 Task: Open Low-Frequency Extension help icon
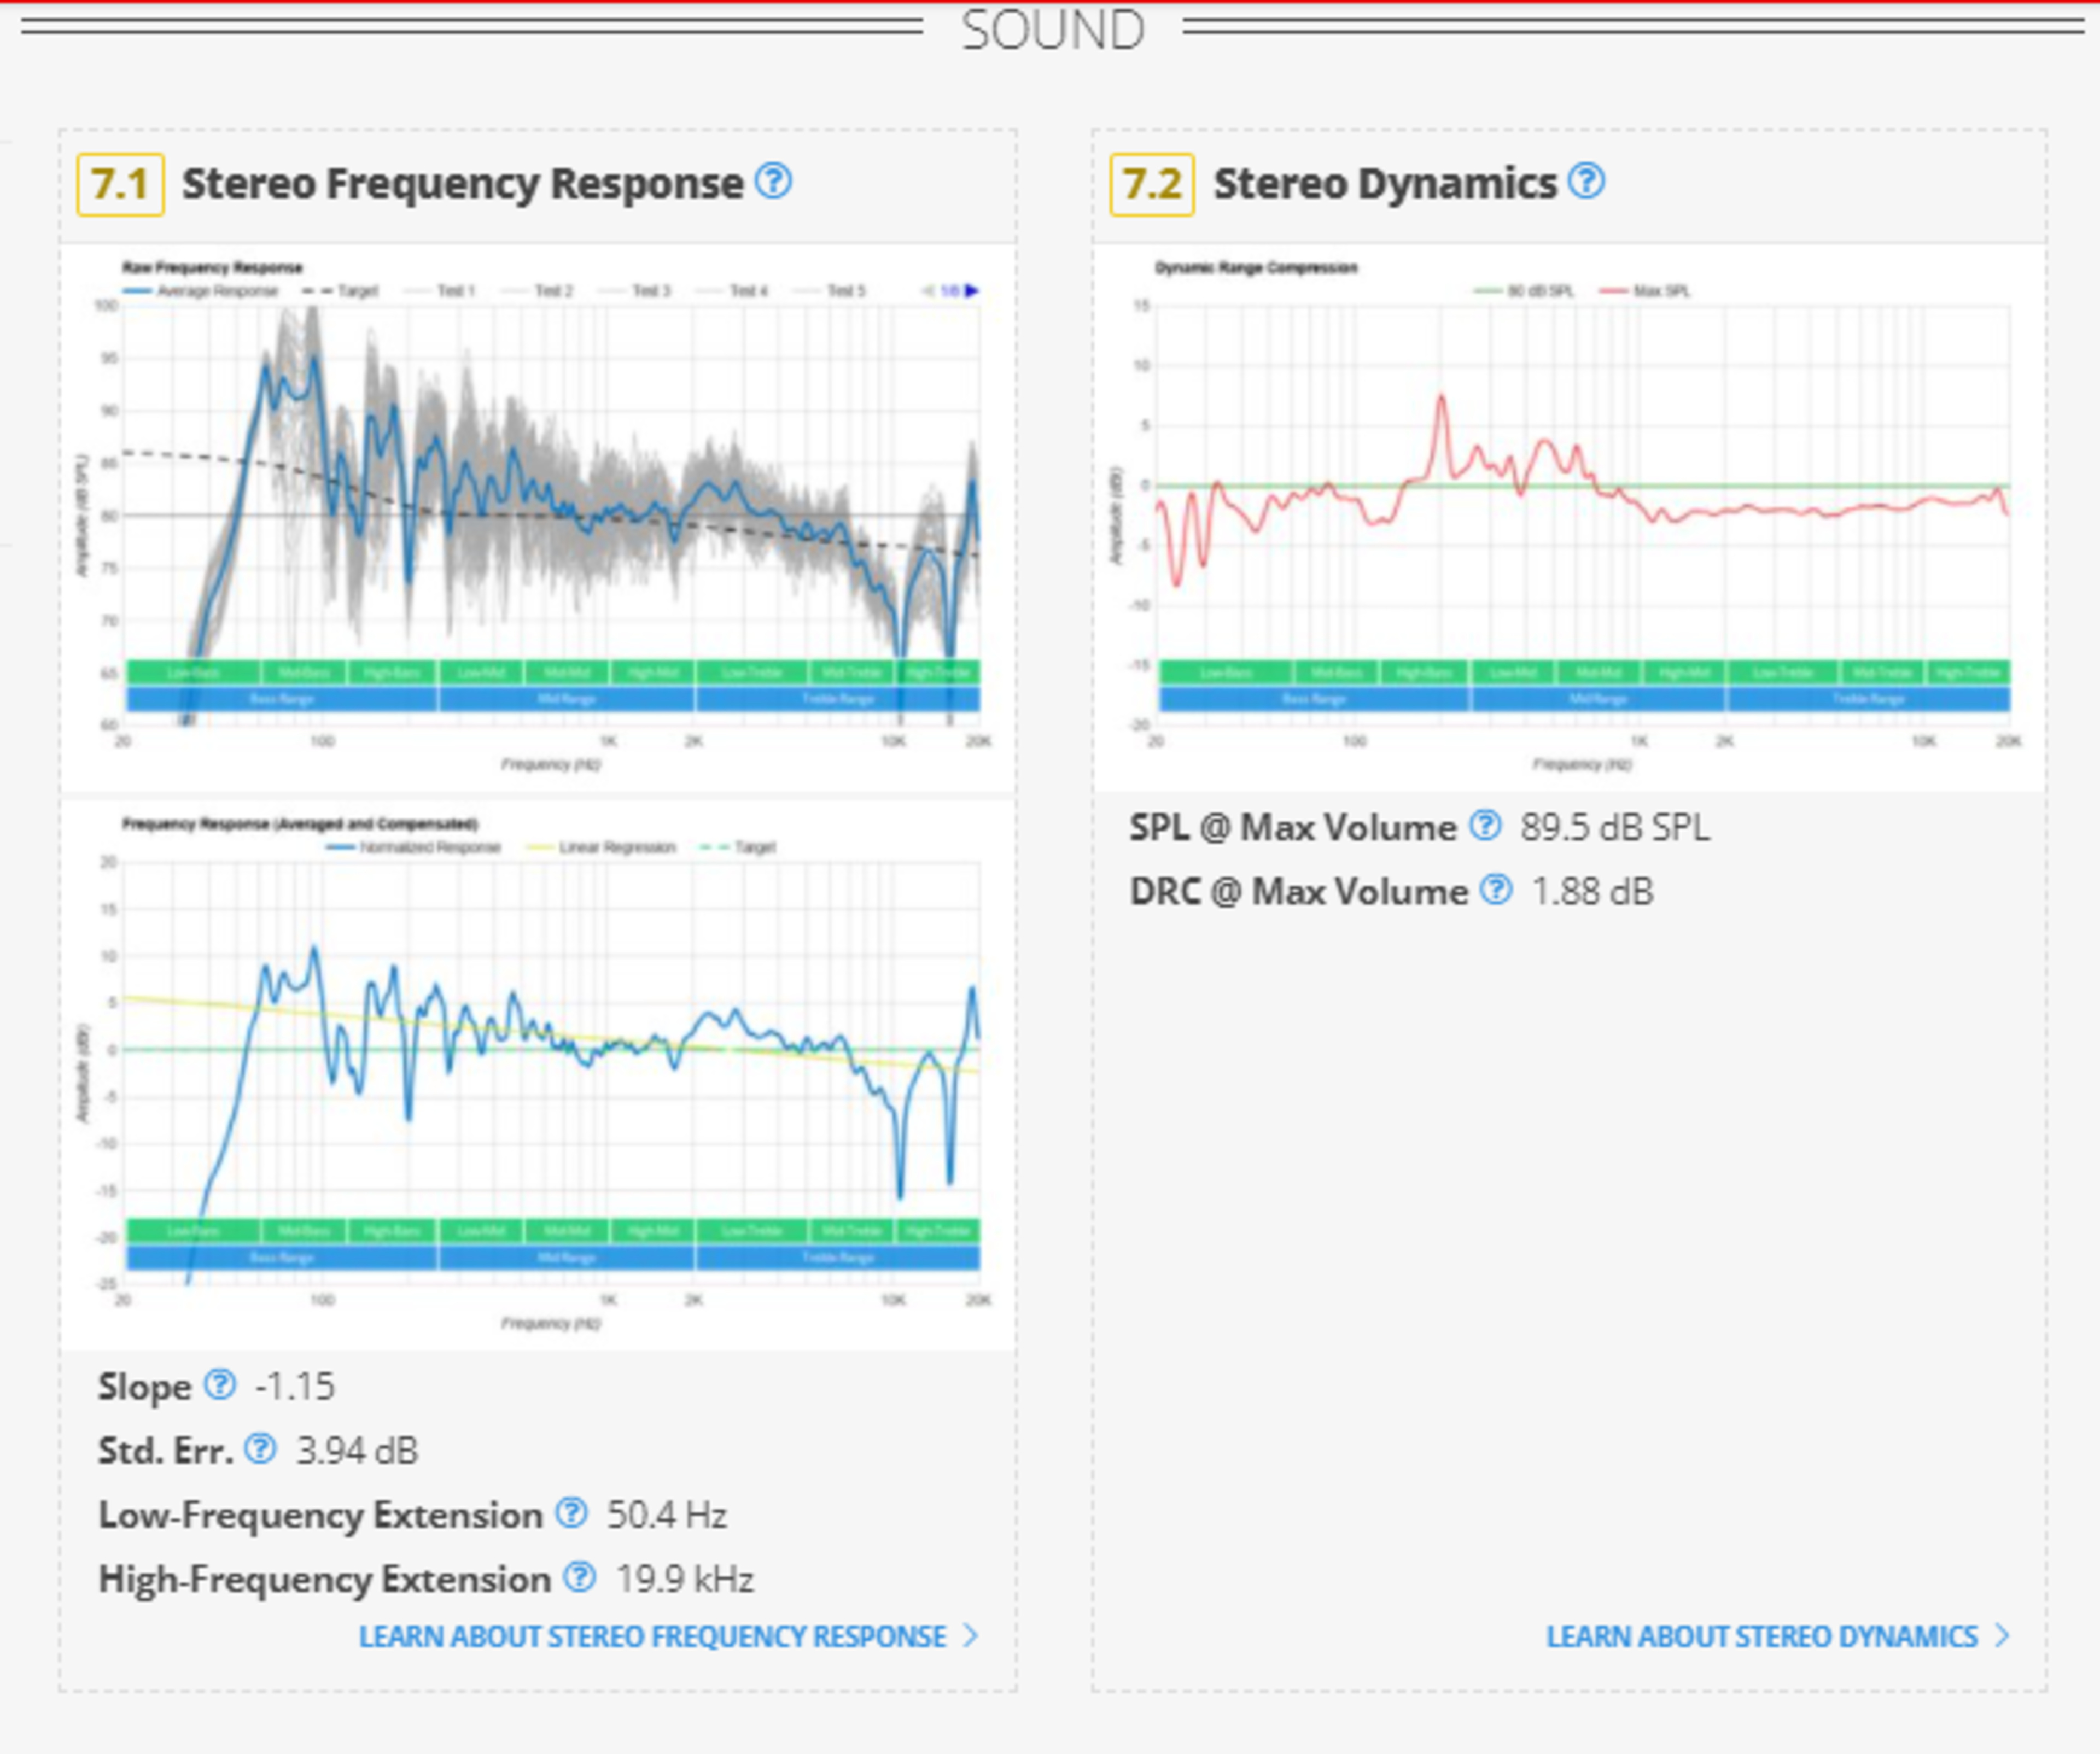571,1513
